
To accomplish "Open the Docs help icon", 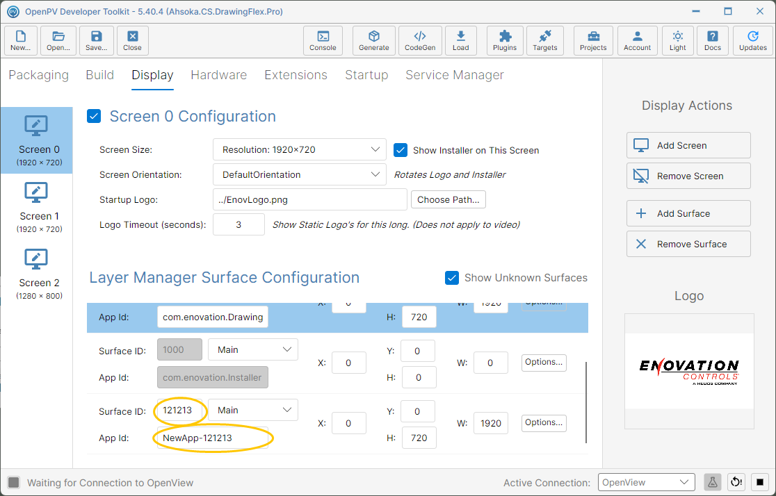I will point(713,40).
